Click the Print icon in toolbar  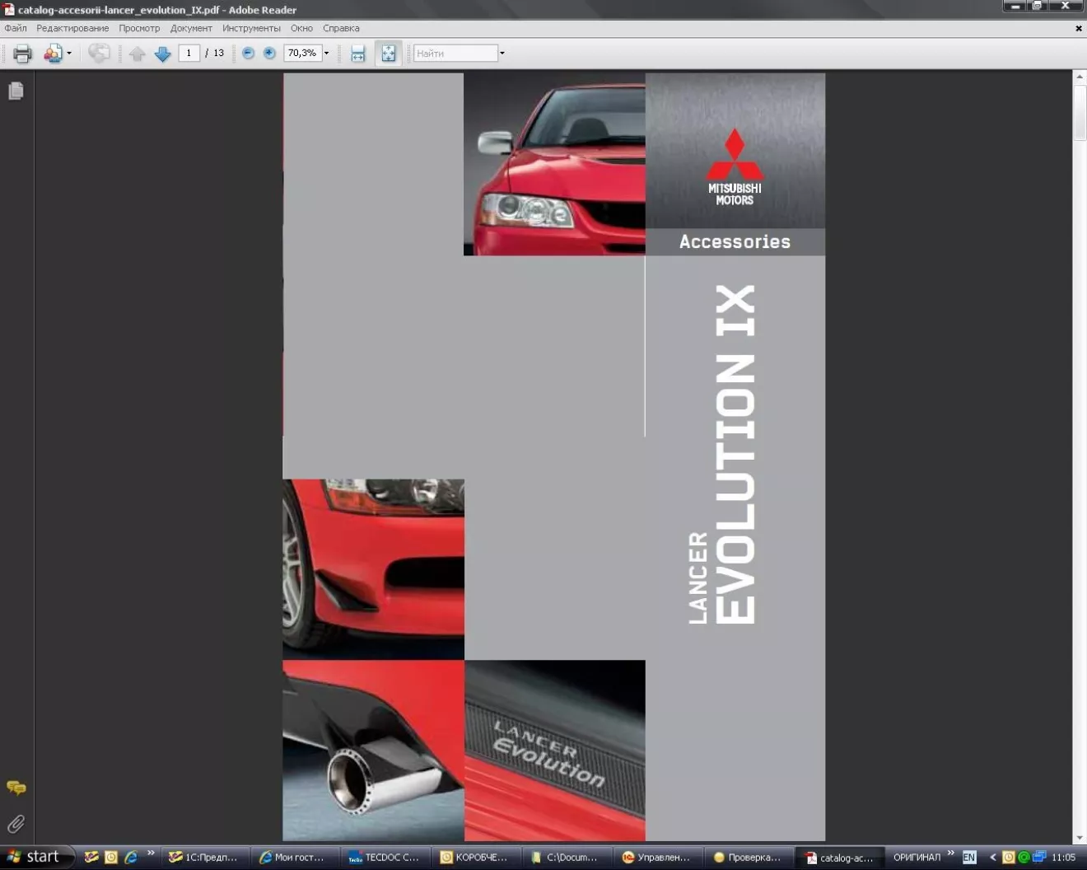pyautogui.click(x=22, y=54)
